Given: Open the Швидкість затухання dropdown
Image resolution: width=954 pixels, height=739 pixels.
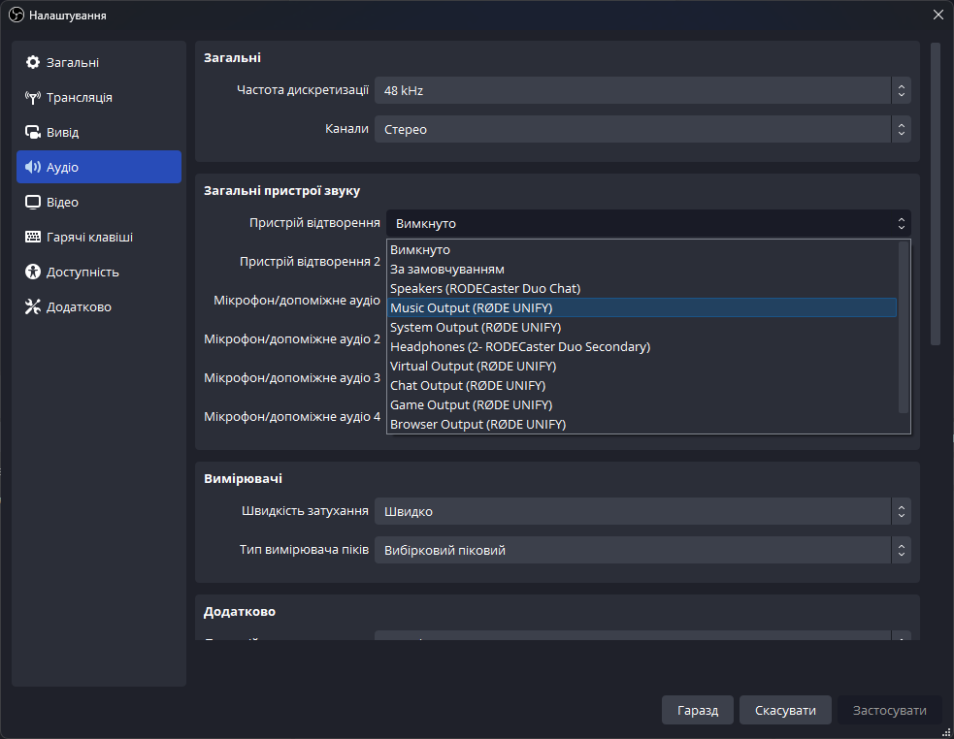Looking at the screenshot, I should (x=642, y=511).
